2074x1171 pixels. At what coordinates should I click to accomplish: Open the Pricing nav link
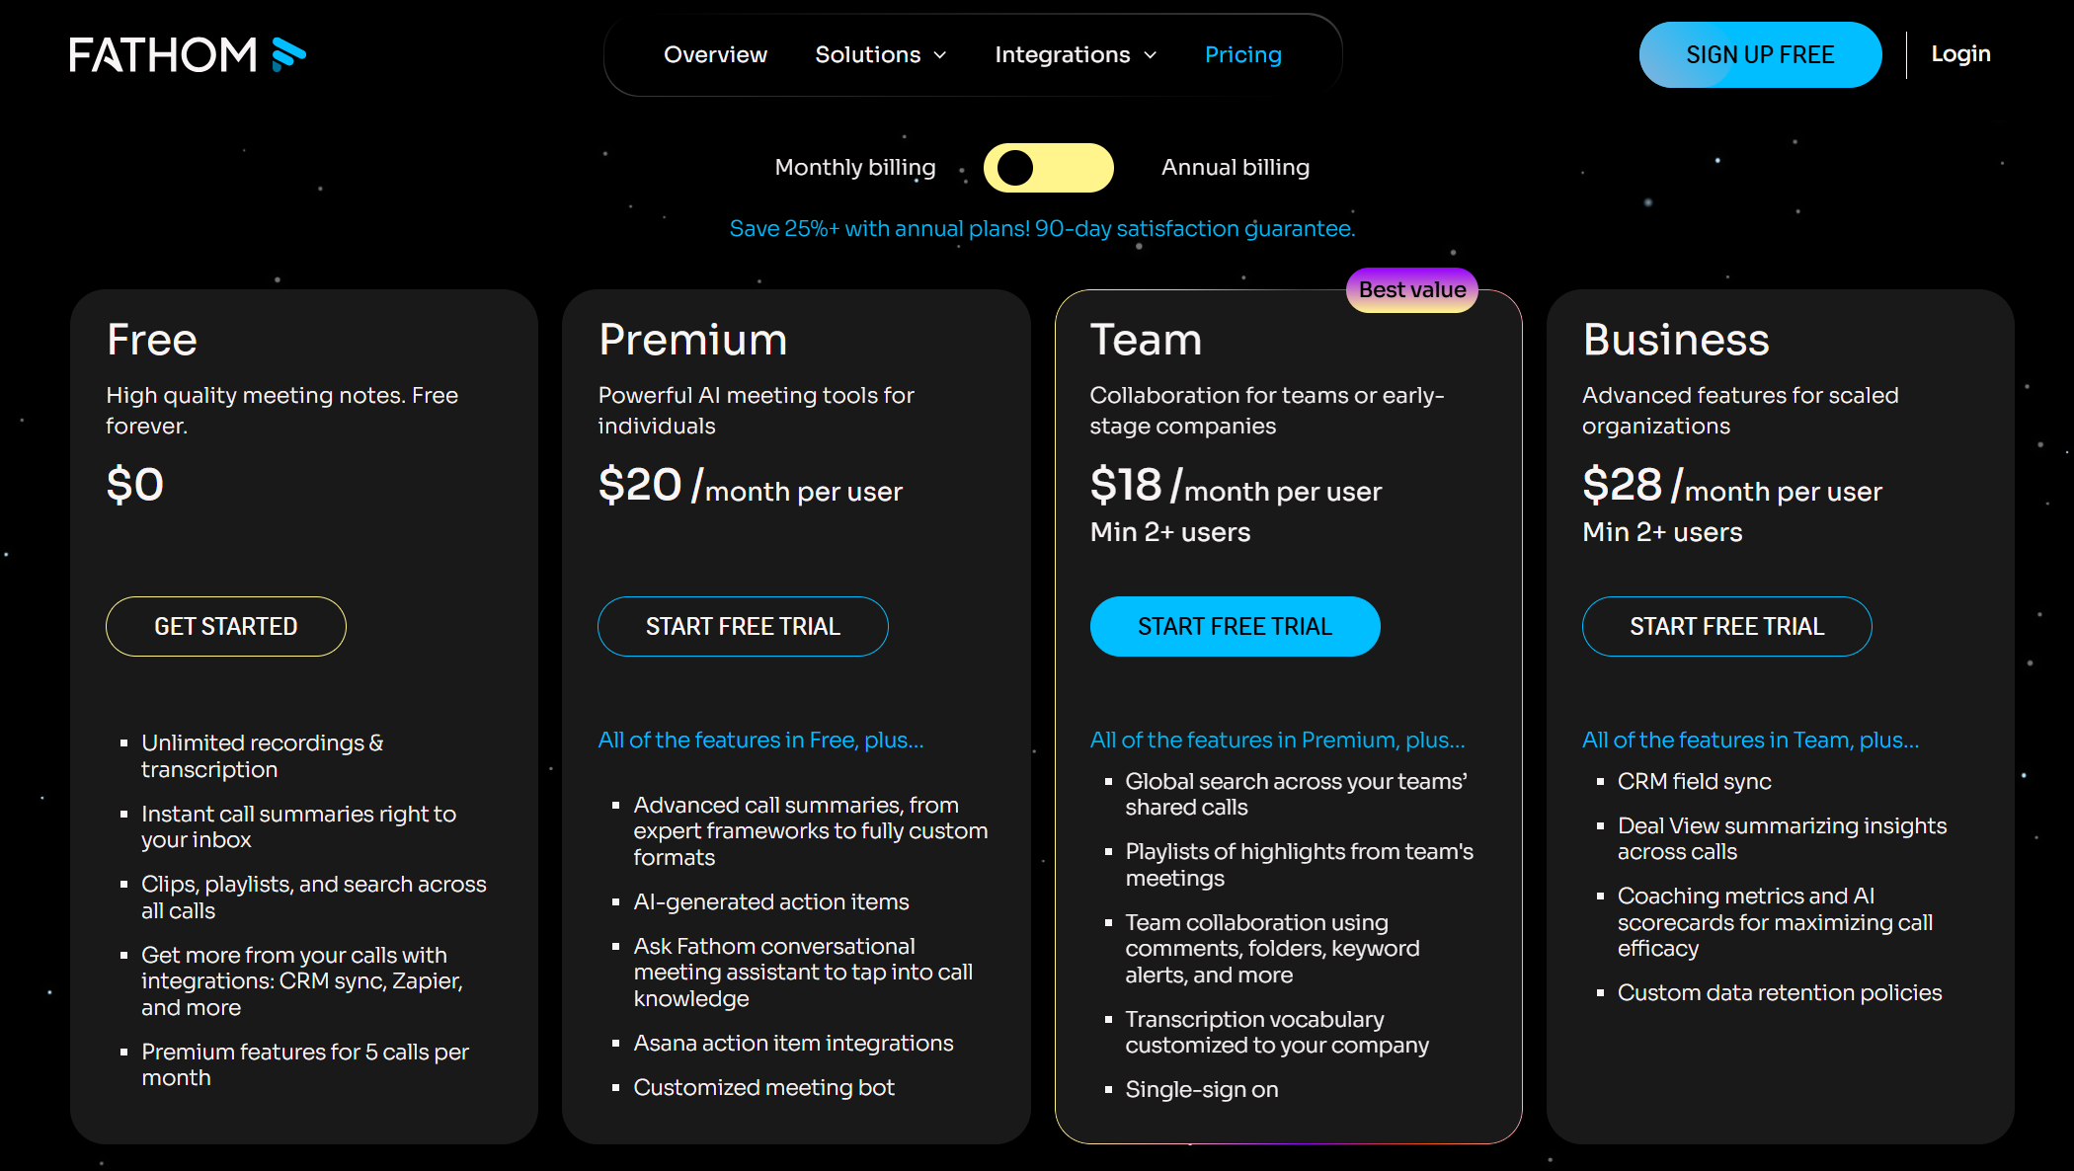click(1242, 55)
